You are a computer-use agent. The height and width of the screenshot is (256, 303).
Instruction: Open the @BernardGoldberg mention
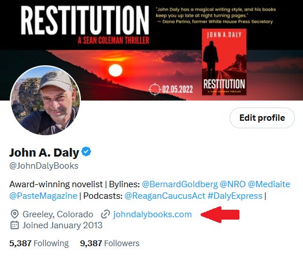click(180, 184)
